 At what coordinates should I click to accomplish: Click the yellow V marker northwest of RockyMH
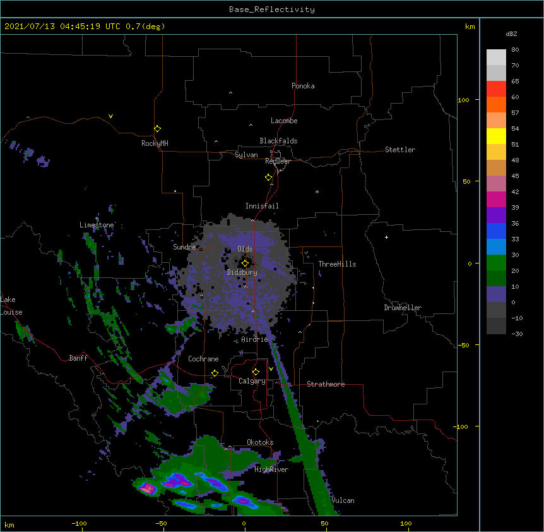(x=110, y=116)
